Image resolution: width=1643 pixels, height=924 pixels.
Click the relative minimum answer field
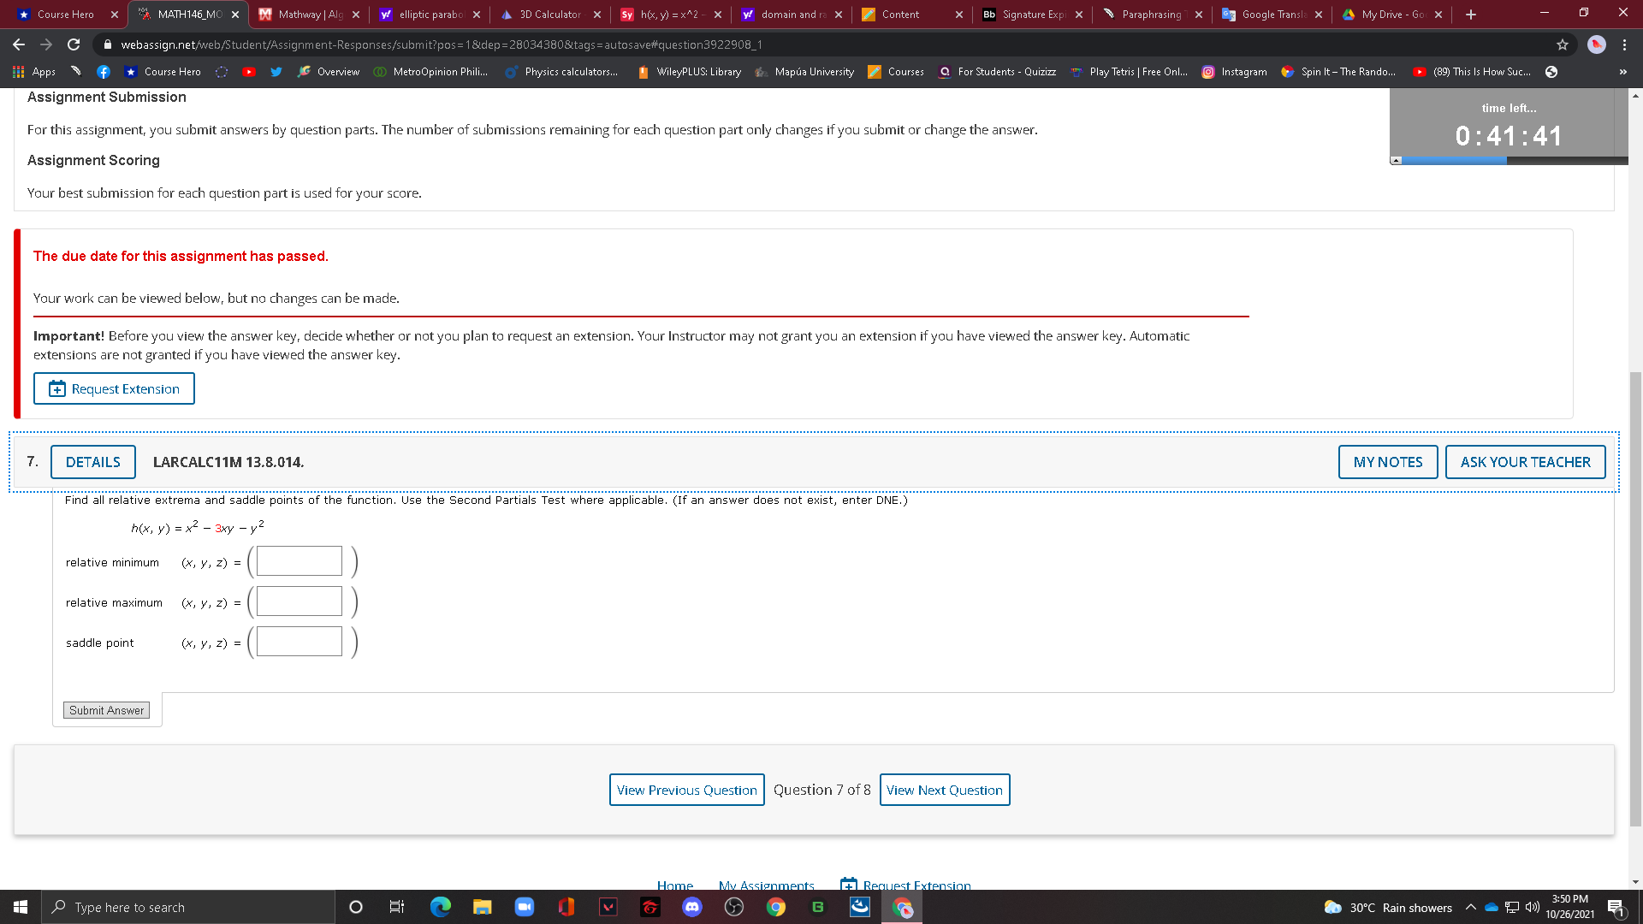[300, 561]
